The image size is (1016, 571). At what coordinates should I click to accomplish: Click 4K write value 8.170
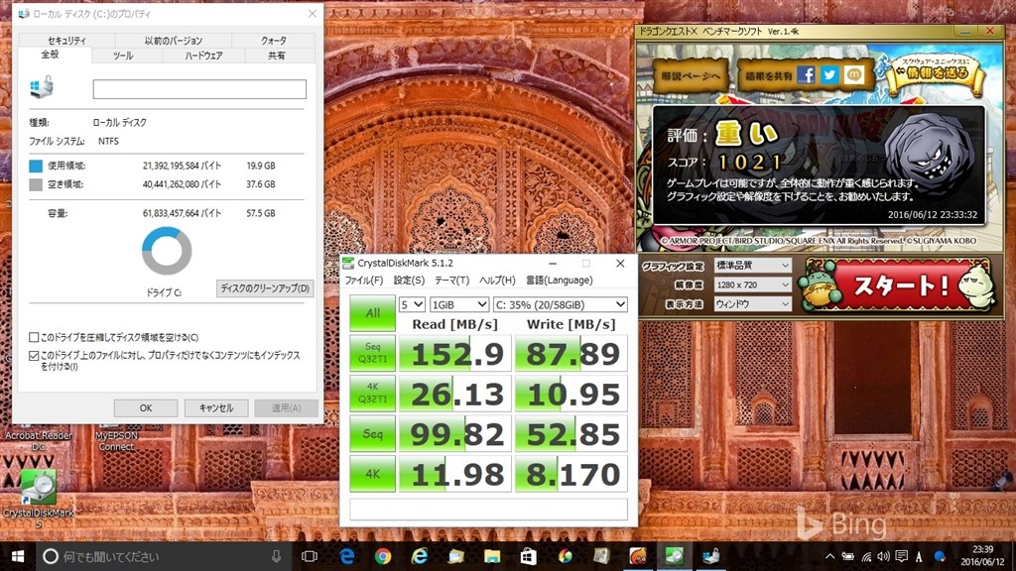[x=571, y=474]
